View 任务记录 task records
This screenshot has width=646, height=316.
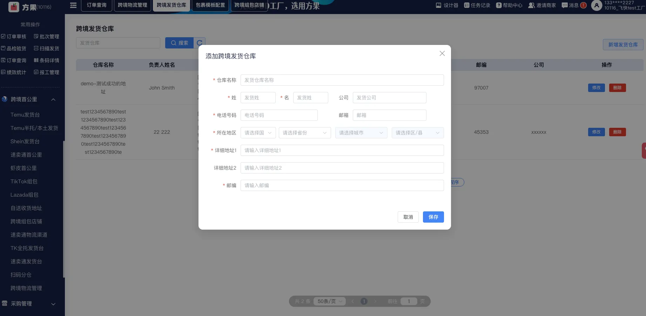[477, 5]
